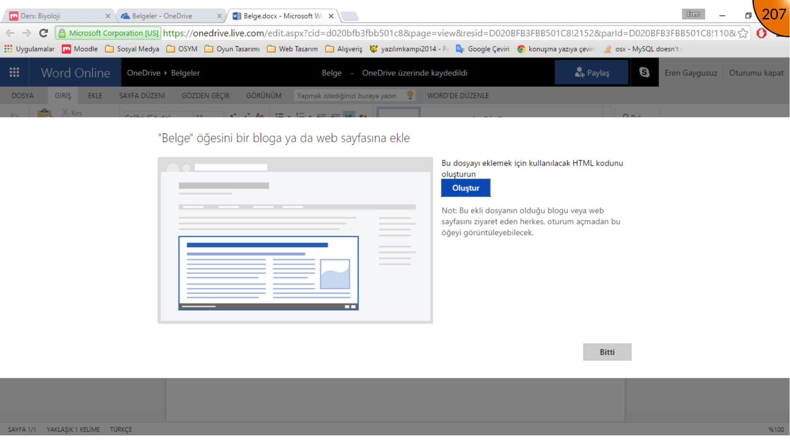The width and height of the screenshot is (790, 444).
Task: Open yazılımkampi2014 bookmark
Action: (409, 49)
